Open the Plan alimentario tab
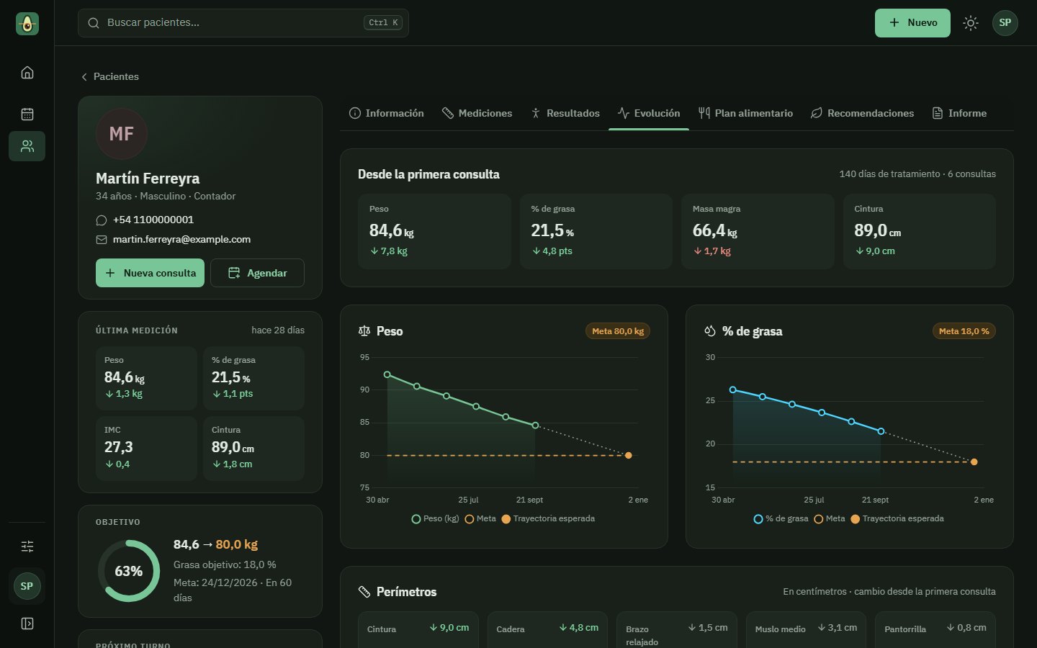Image resolution: width=1037 pixels, height=648 pixels. [x=745, y=113]
